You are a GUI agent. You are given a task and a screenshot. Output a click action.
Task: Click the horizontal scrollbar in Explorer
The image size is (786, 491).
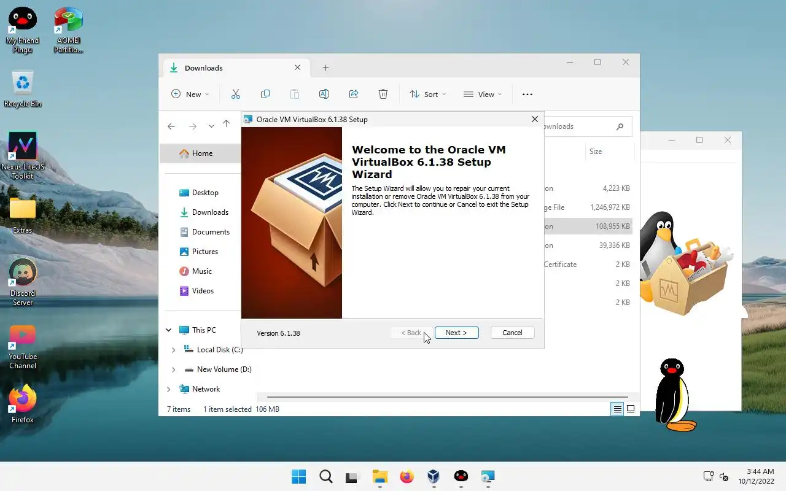coord(447,397)
